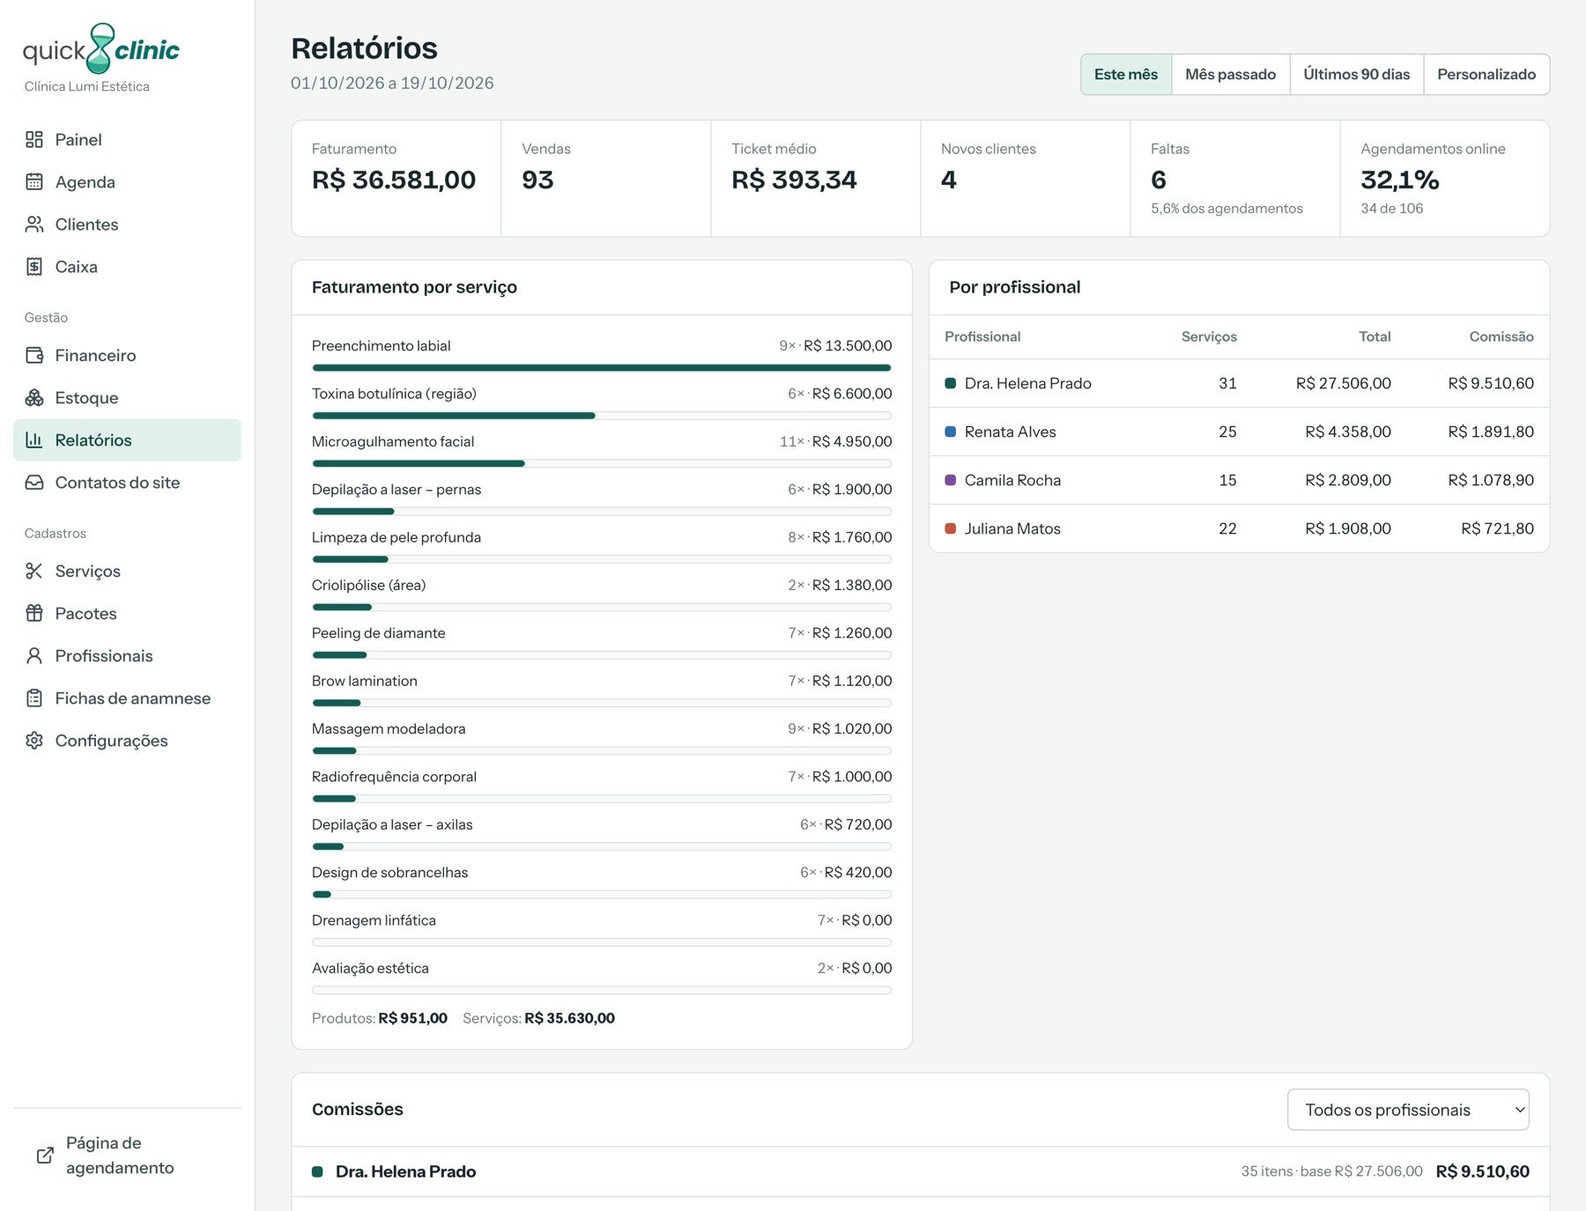
Task: Click the Configurações gear icon
Action: click(34, 740)
